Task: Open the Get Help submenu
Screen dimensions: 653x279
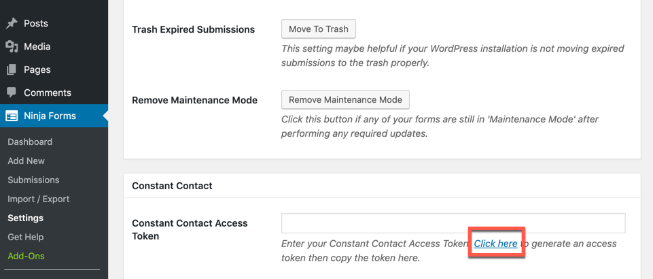Action: [x=26, y=237]
